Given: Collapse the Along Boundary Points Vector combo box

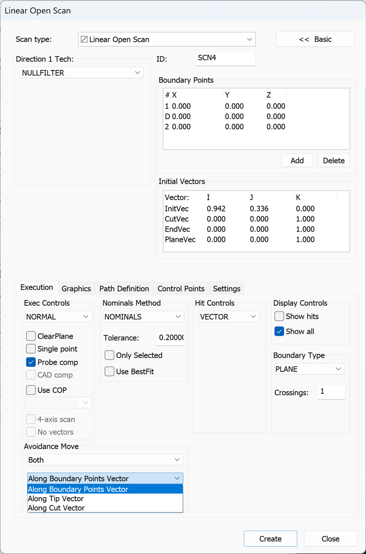Looking at the screenshot, I should pyautogui.click(x=105, y=478).
